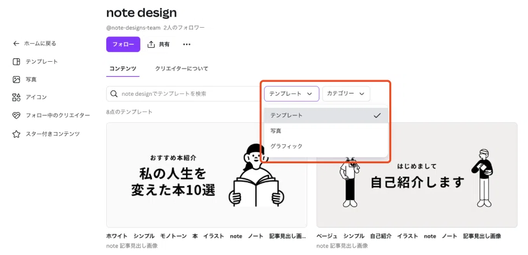Click the magnifier icon in the search box
This screenshot has width=528, height=255.
pos(114,94)
